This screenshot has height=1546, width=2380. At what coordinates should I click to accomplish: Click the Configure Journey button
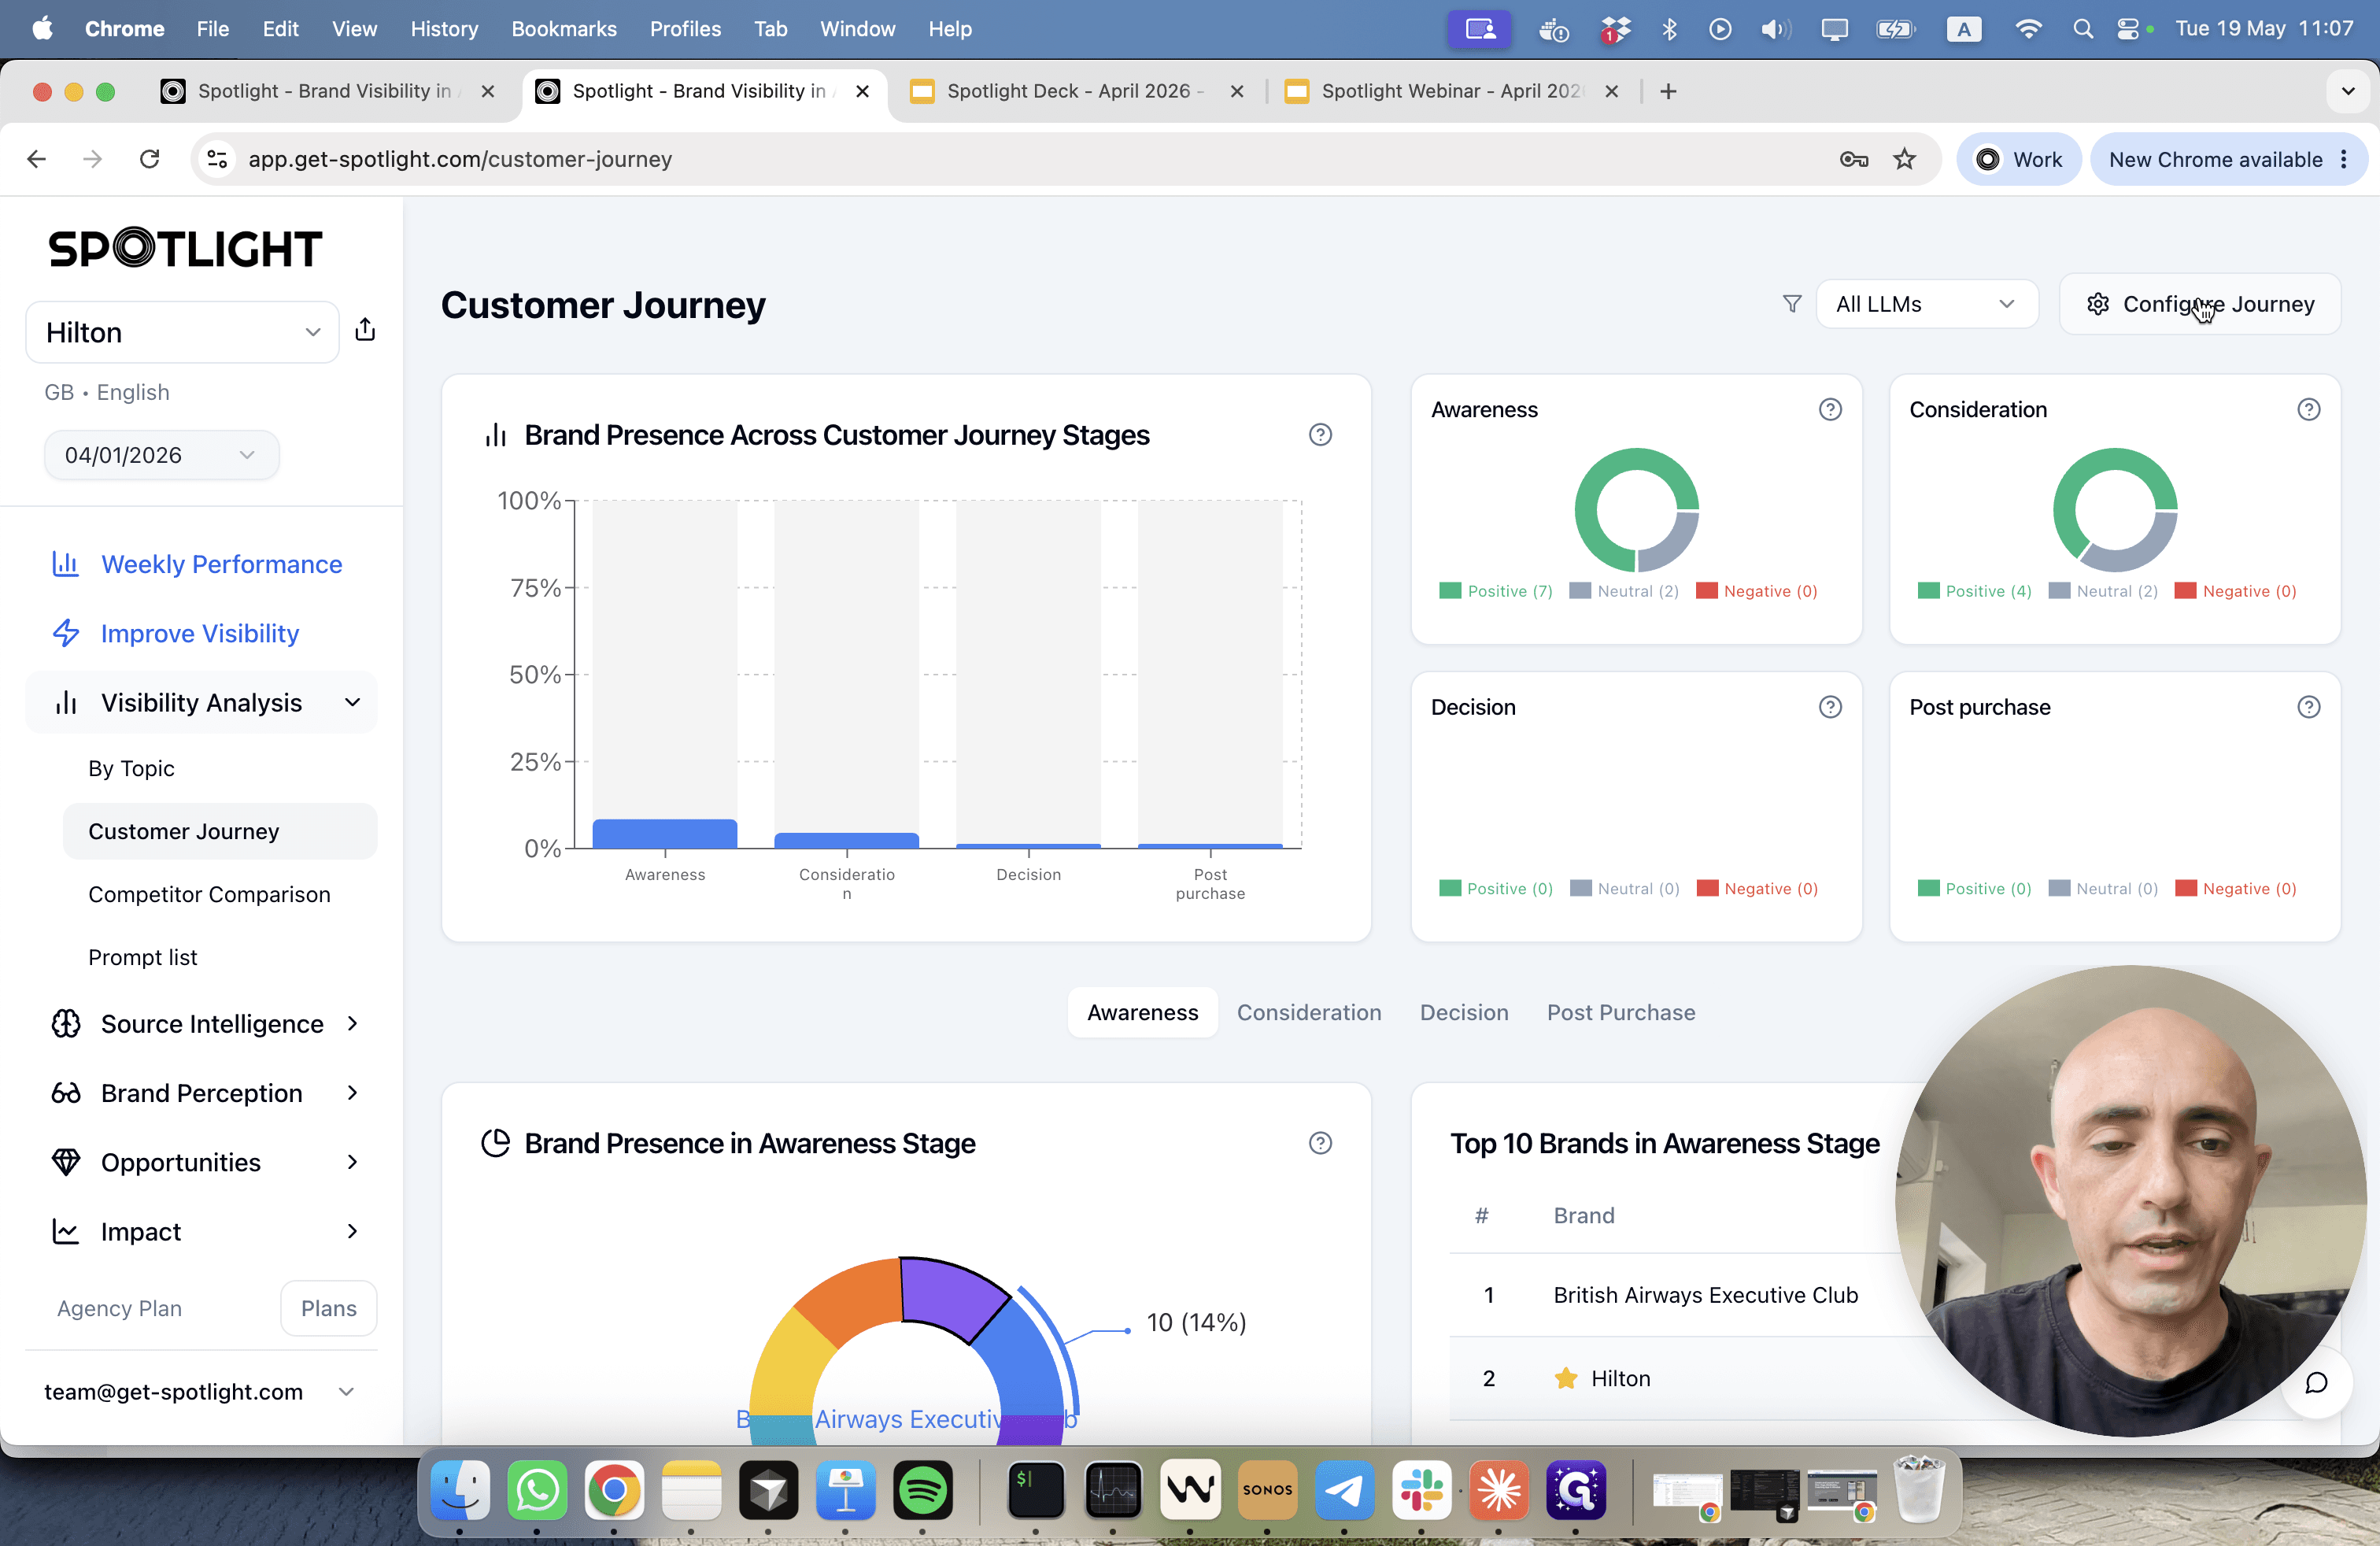pos(2200,304)
